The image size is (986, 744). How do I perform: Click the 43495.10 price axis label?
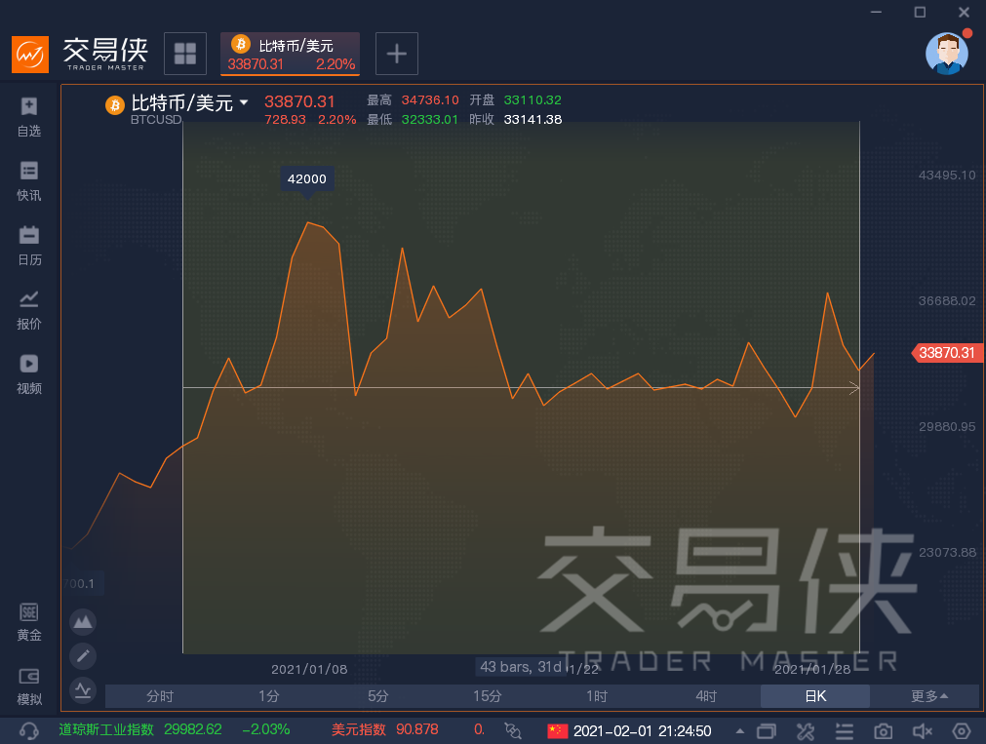pos(947,175)
